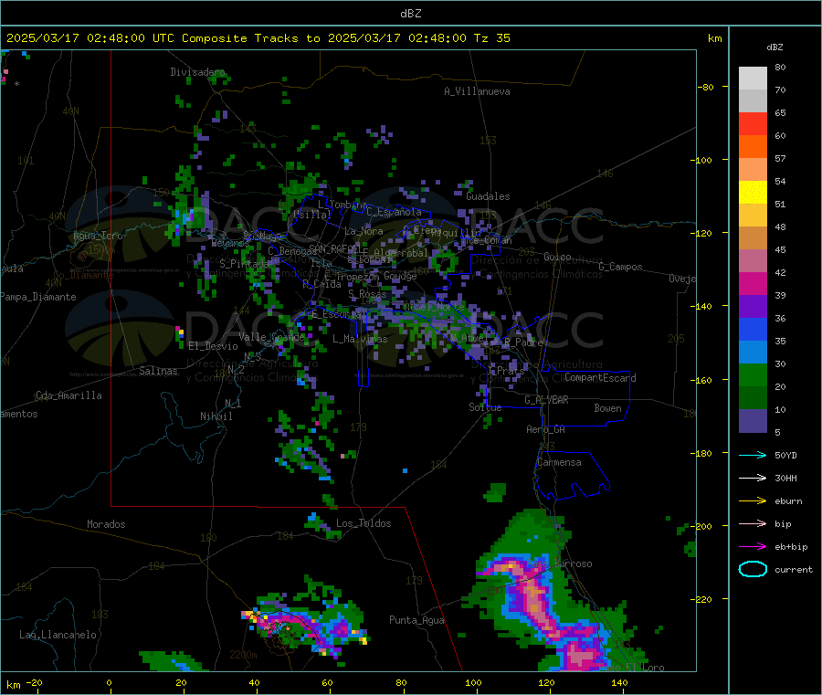Click the 'Pampa_Diamante' map label

(38, 297)
